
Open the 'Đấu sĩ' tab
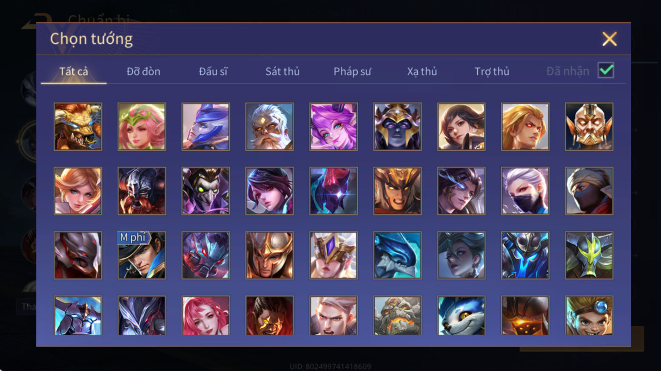click(213, 71)
